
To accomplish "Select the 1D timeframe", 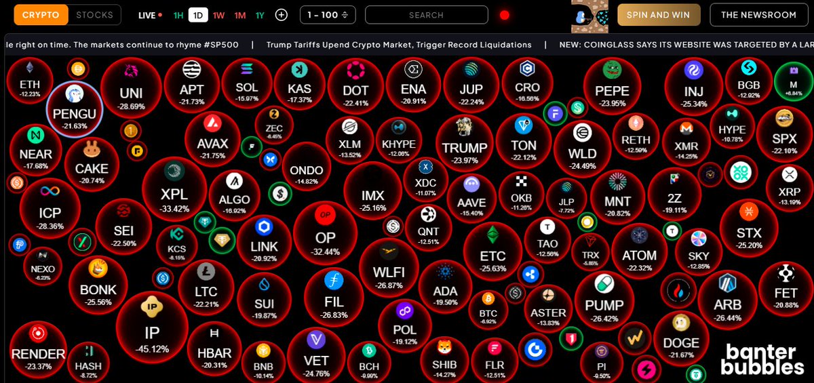I will [x=198, y=15].
